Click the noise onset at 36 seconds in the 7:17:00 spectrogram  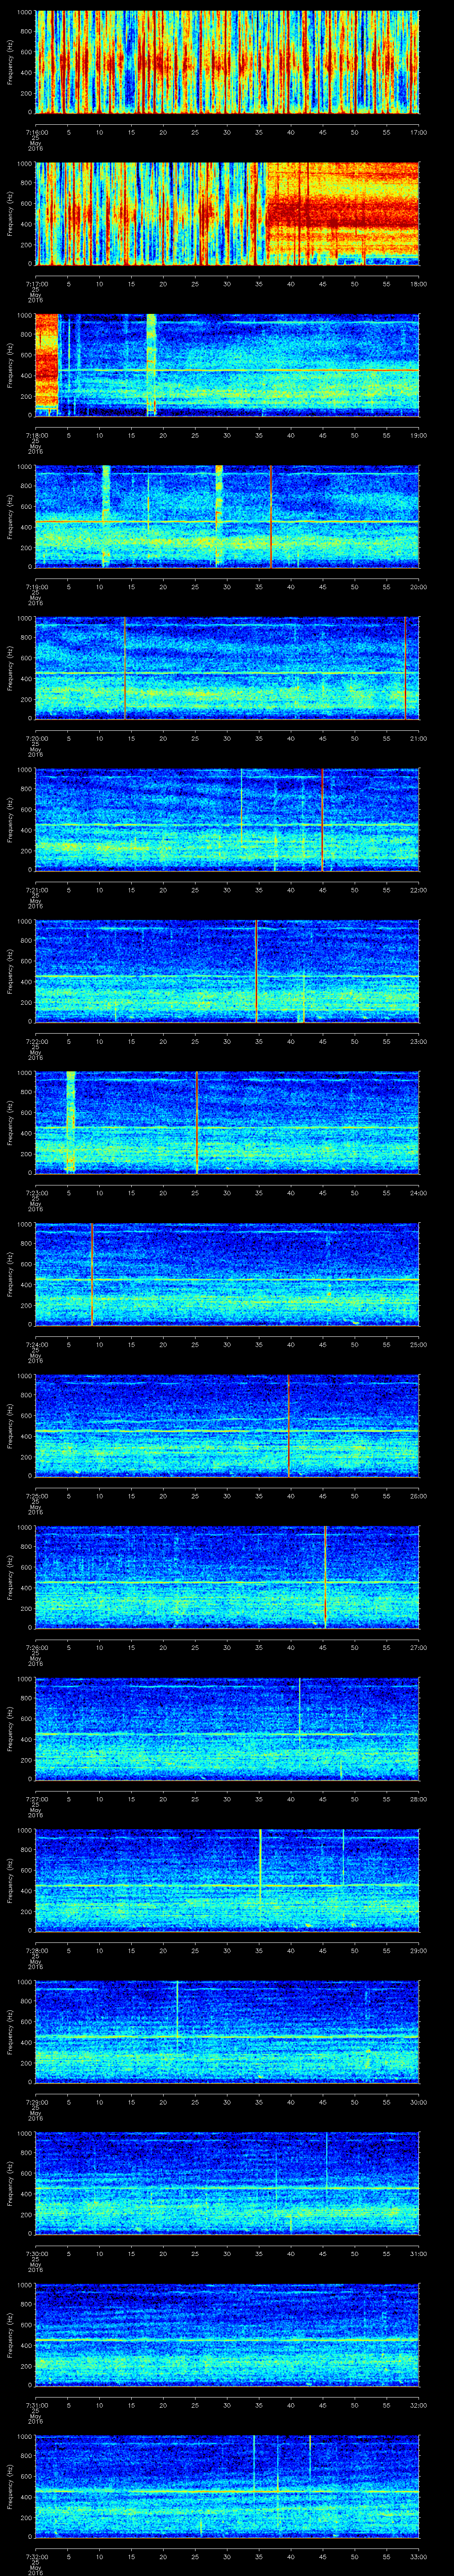(x=266, y=213)
